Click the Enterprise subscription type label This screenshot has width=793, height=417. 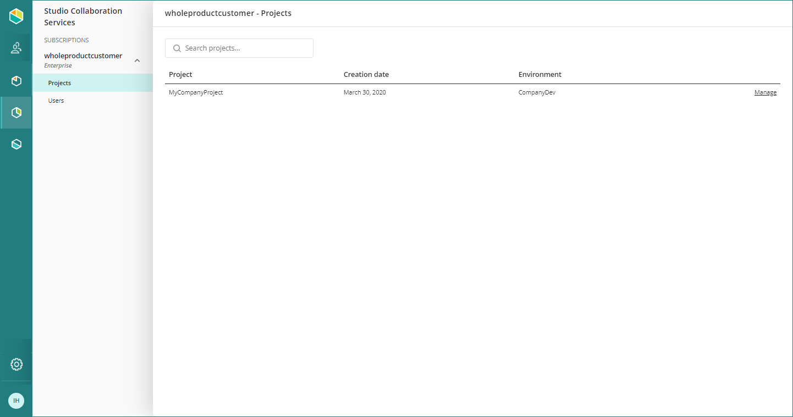(58, 65)
